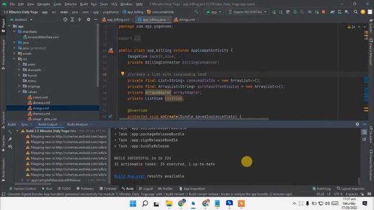374x210 pixels.
Task: Switch to Build Analyzer tab
Action: tap(78, 124)
